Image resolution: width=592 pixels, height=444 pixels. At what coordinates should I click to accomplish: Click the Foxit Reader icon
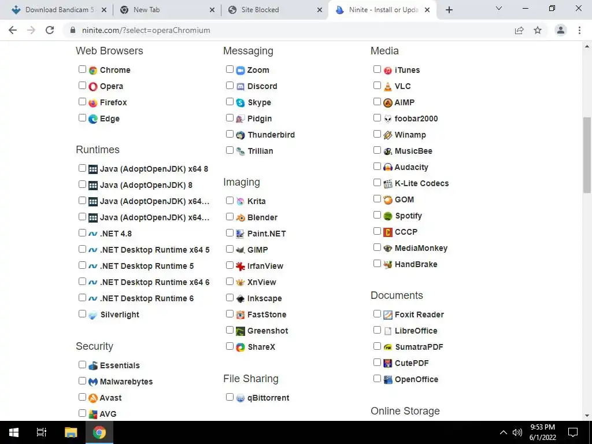point(388,315)
